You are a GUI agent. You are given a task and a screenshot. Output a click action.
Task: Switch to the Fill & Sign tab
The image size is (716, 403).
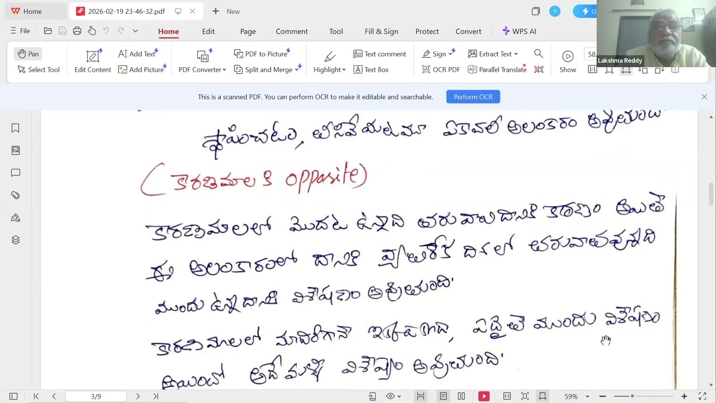coord(381,31)
